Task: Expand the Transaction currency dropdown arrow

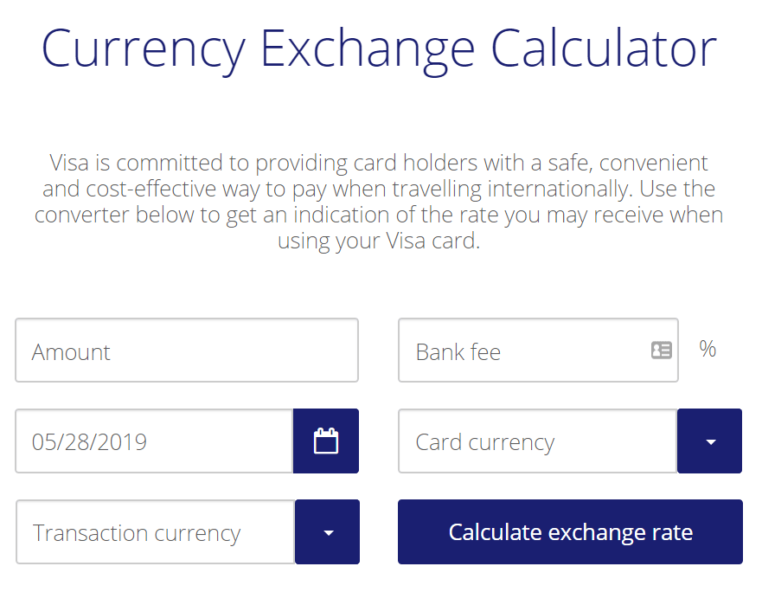Action: (328, 532)
